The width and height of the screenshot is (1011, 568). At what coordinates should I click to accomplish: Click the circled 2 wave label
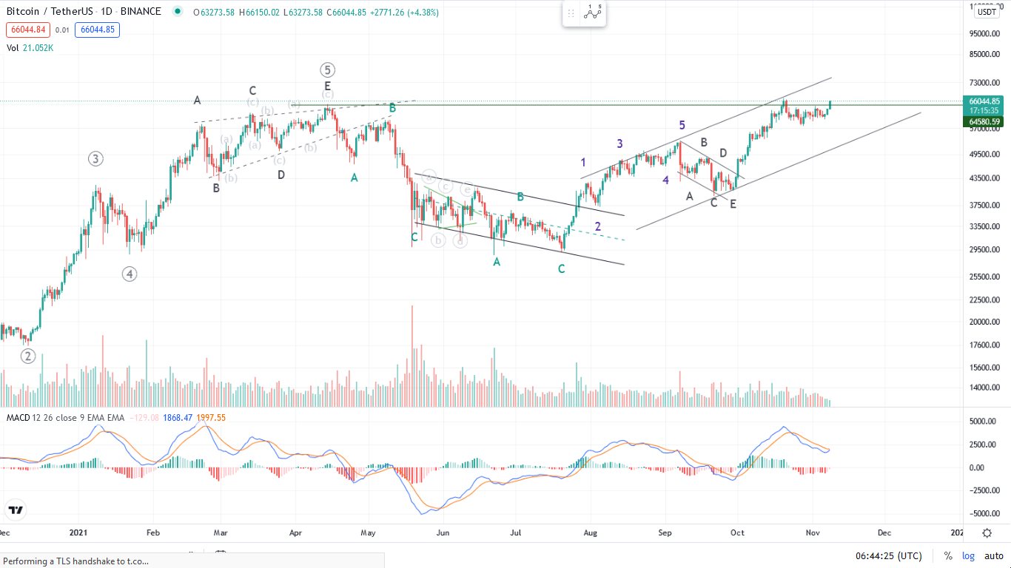coord(28,356)
